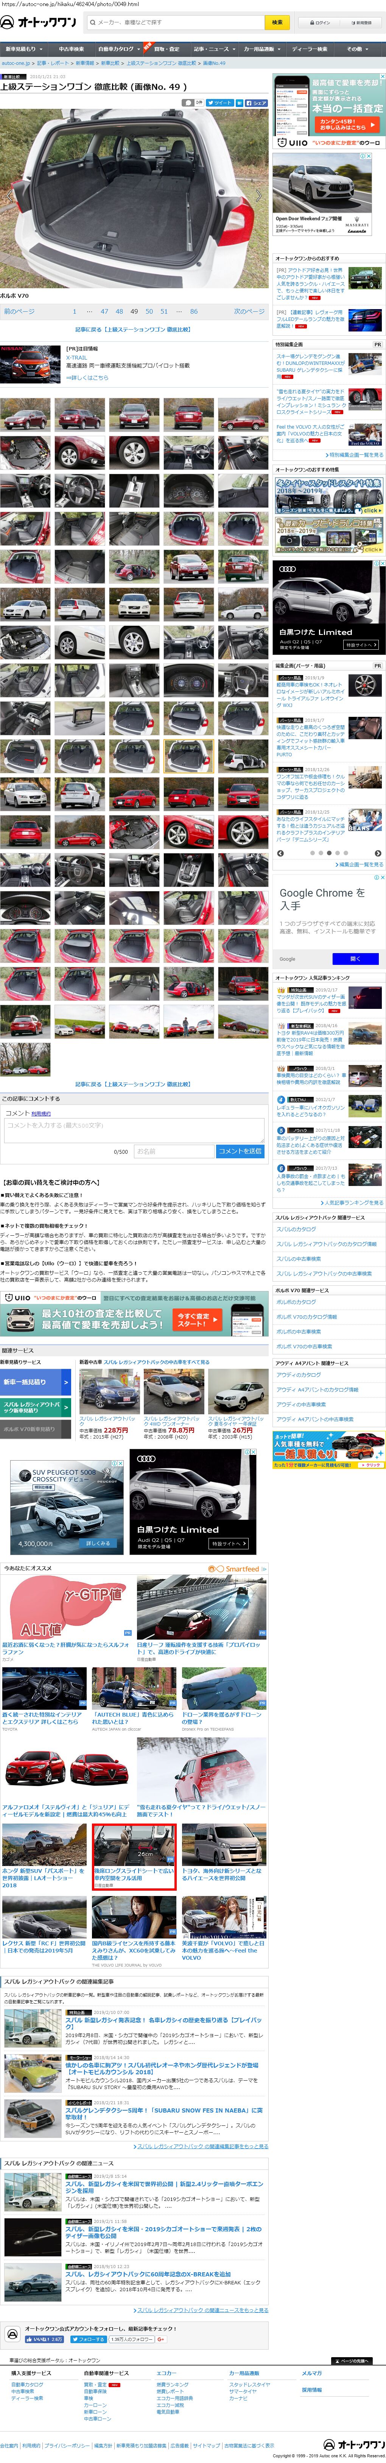Focus the お名前 name input field
This screenshot has width=386, height=2463.
tap(173, 1151)
